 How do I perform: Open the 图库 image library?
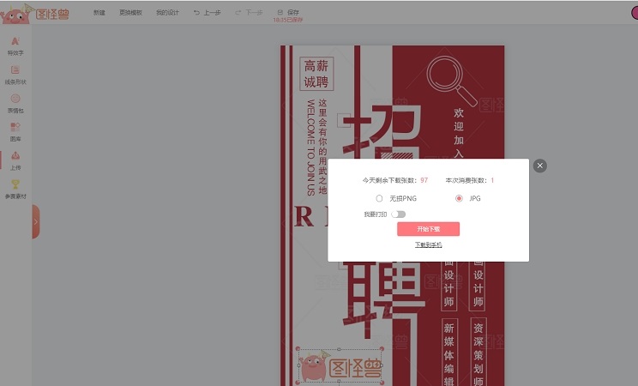[15, 130]
